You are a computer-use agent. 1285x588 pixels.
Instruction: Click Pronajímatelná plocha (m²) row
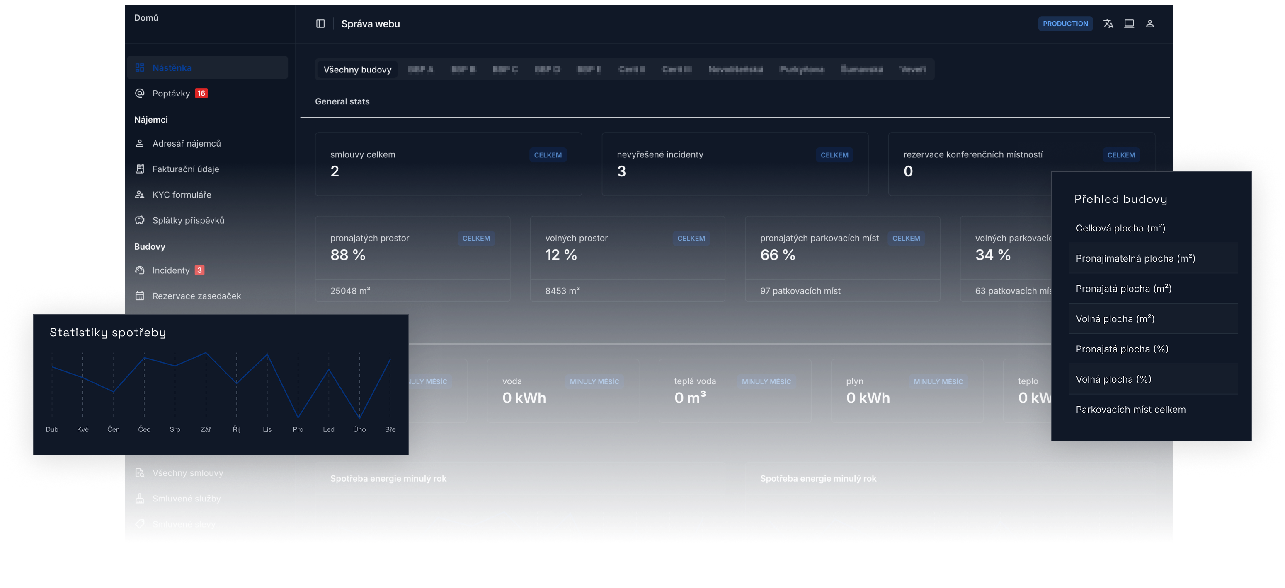coord(1153,258)
